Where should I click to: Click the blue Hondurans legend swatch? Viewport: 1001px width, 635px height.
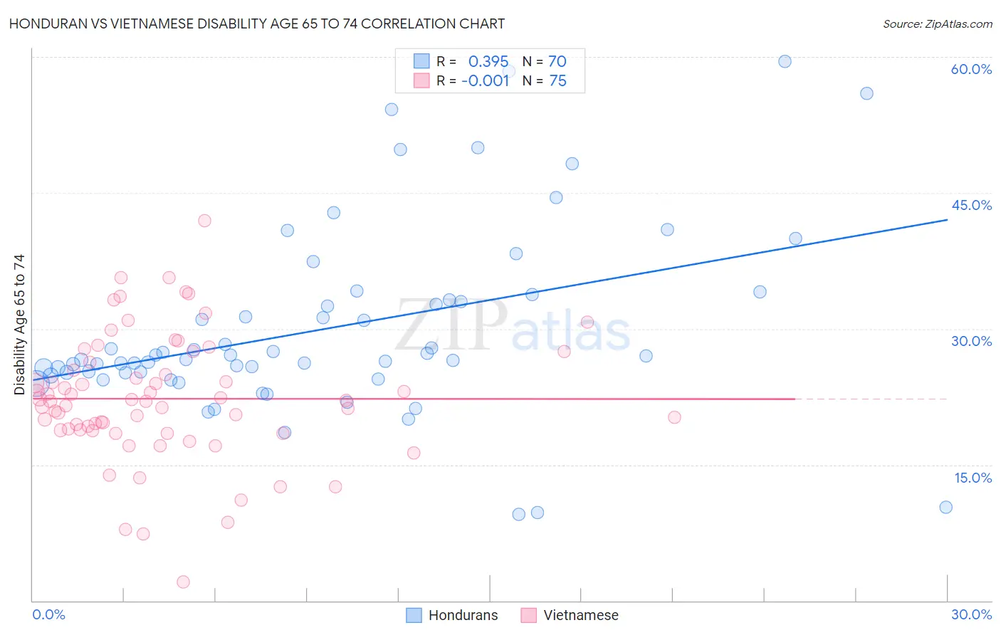pos(414,615)
